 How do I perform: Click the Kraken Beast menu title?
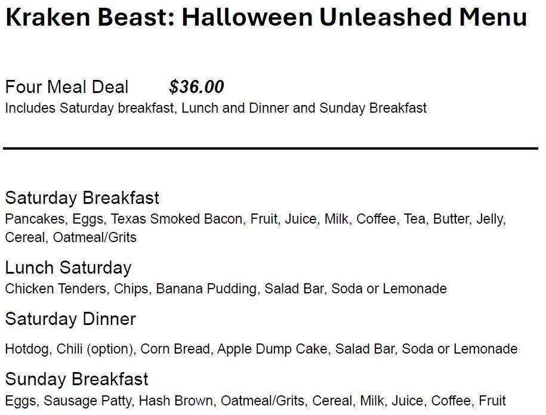[266, 18]
